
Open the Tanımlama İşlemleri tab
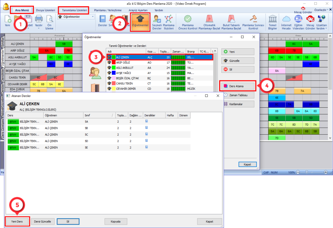coord(74,10)
